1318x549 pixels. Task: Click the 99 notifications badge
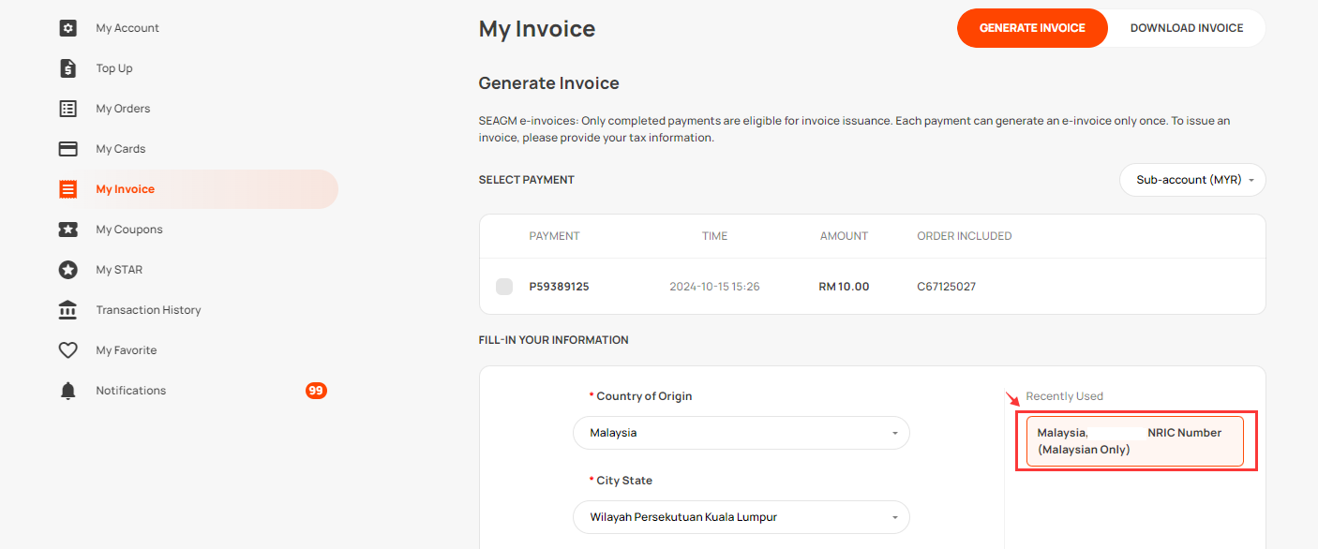[316, 391]
